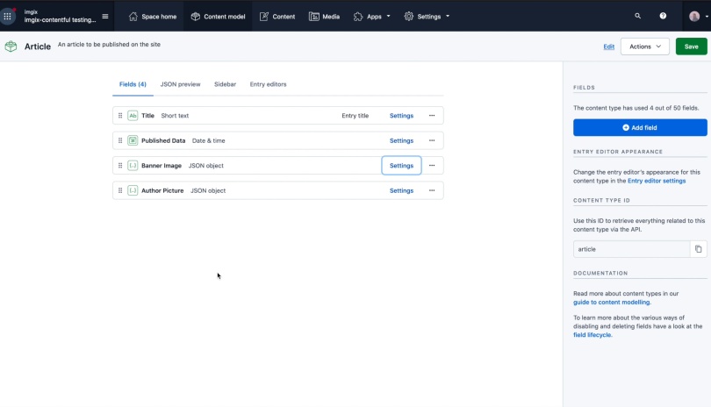Open search with the magnifier icon
Image resolution: width=711 pixels, height=407 pixels.
637,16
